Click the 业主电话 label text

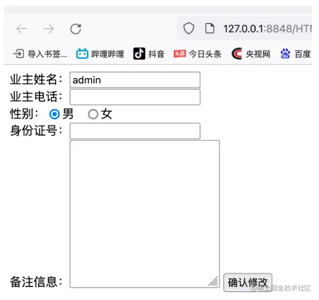[36, 97]
